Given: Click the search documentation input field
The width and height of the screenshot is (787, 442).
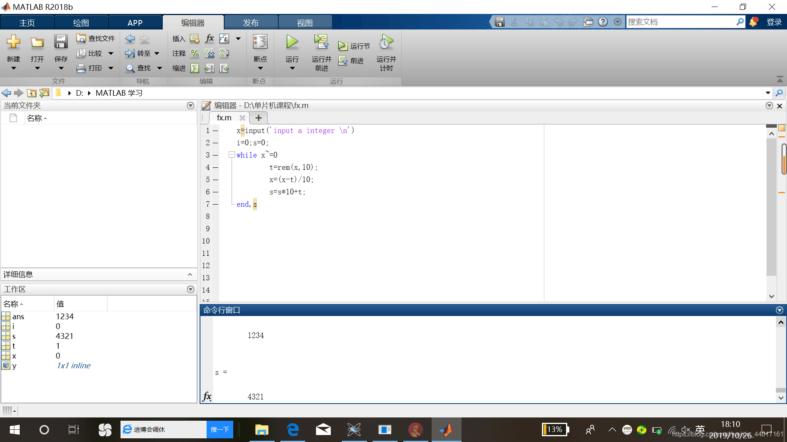Looking at the screenshot, I should [x=680, y=22].
